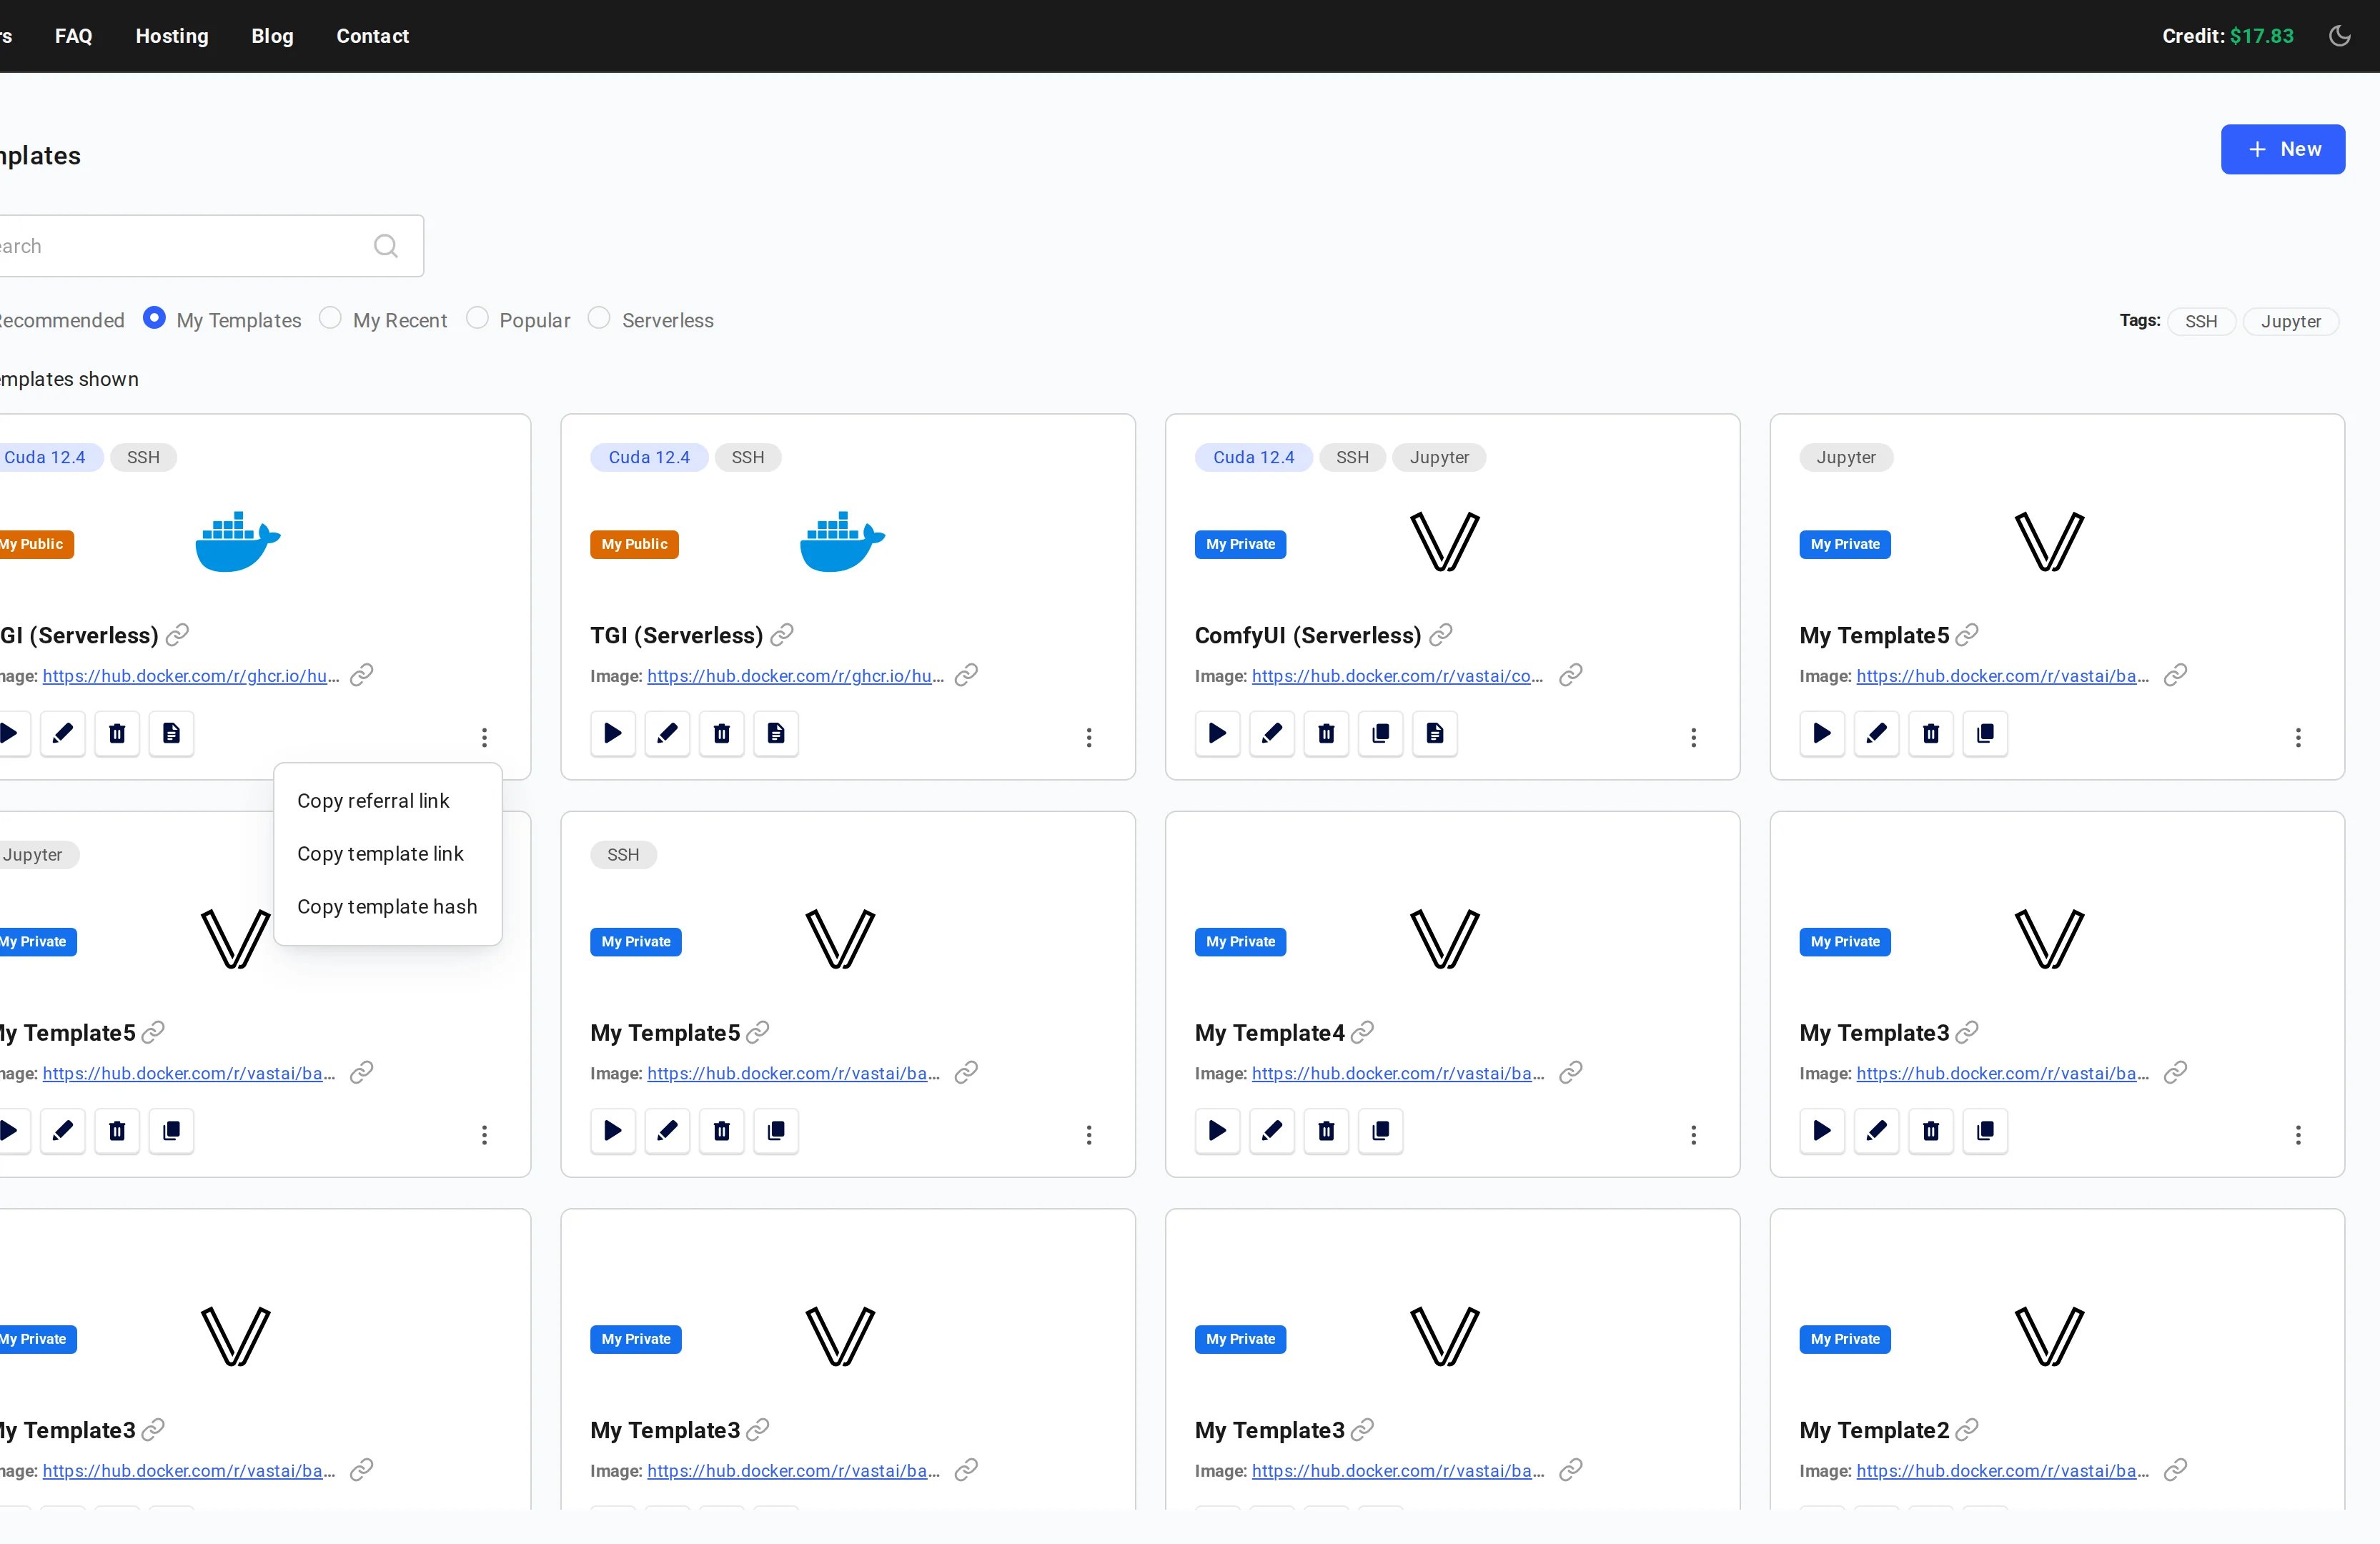This screenshot has width=2380, height=1544.
Task: Open the ComfyUI (Serverless) readme document icon
Action: coord(1435,733)
